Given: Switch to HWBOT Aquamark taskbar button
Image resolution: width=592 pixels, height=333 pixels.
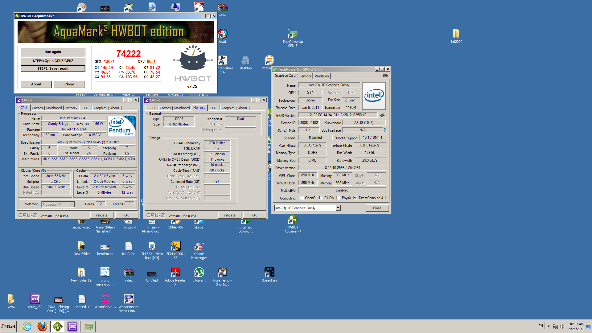Looking at the screenshot, I should tap(57, 326).
